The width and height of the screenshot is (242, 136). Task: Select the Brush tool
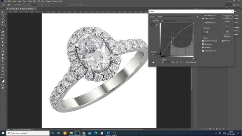click(3, 38)
